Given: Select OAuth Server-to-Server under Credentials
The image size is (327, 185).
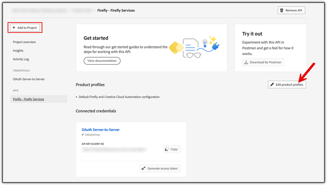Looking at the screenshot, I should (x=29, y=79).
